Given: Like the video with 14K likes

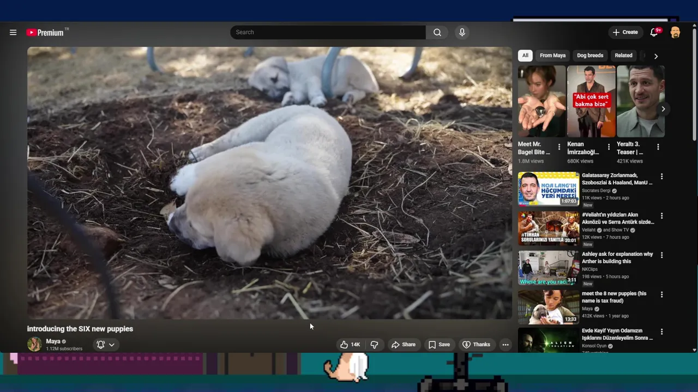Looking at the screenshot, I should (350, 345).
